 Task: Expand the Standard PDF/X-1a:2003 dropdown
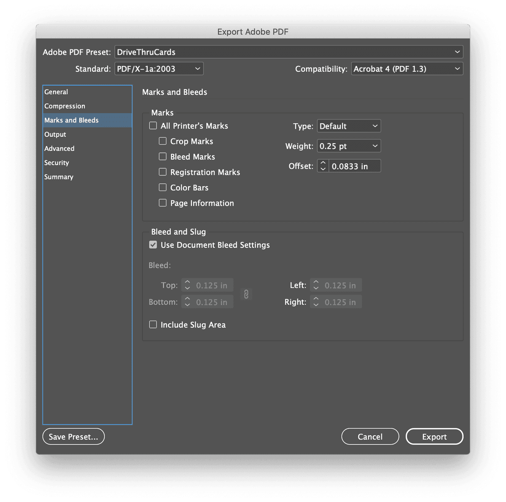coord(159,69)
